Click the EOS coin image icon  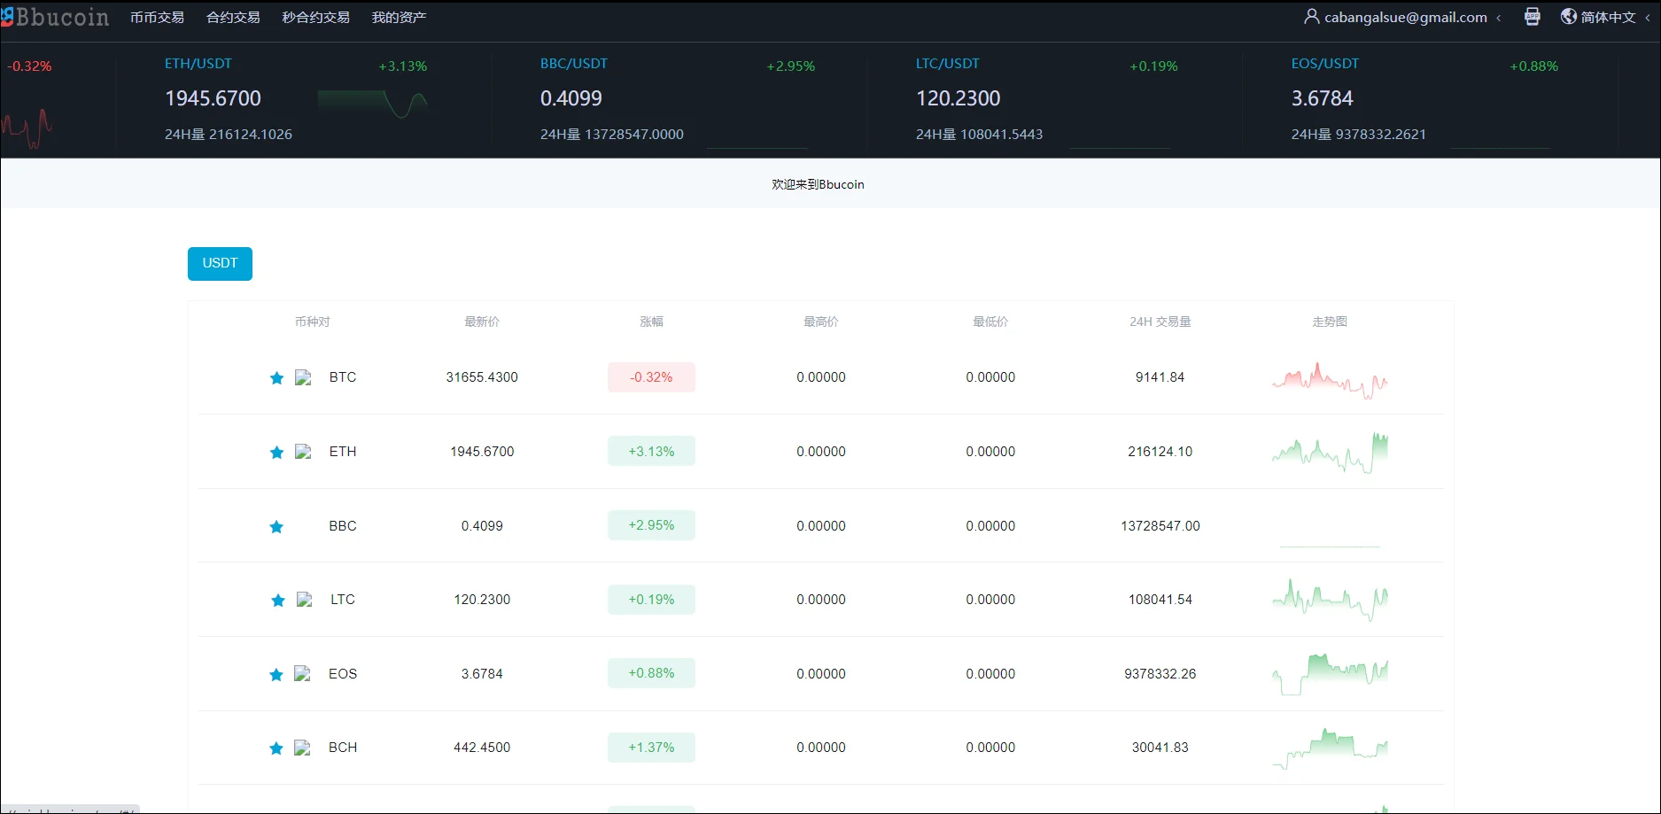click(x=302, y=673)
